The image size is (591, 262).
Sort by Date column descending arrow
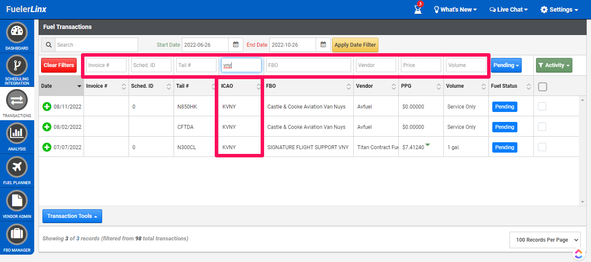79,86
